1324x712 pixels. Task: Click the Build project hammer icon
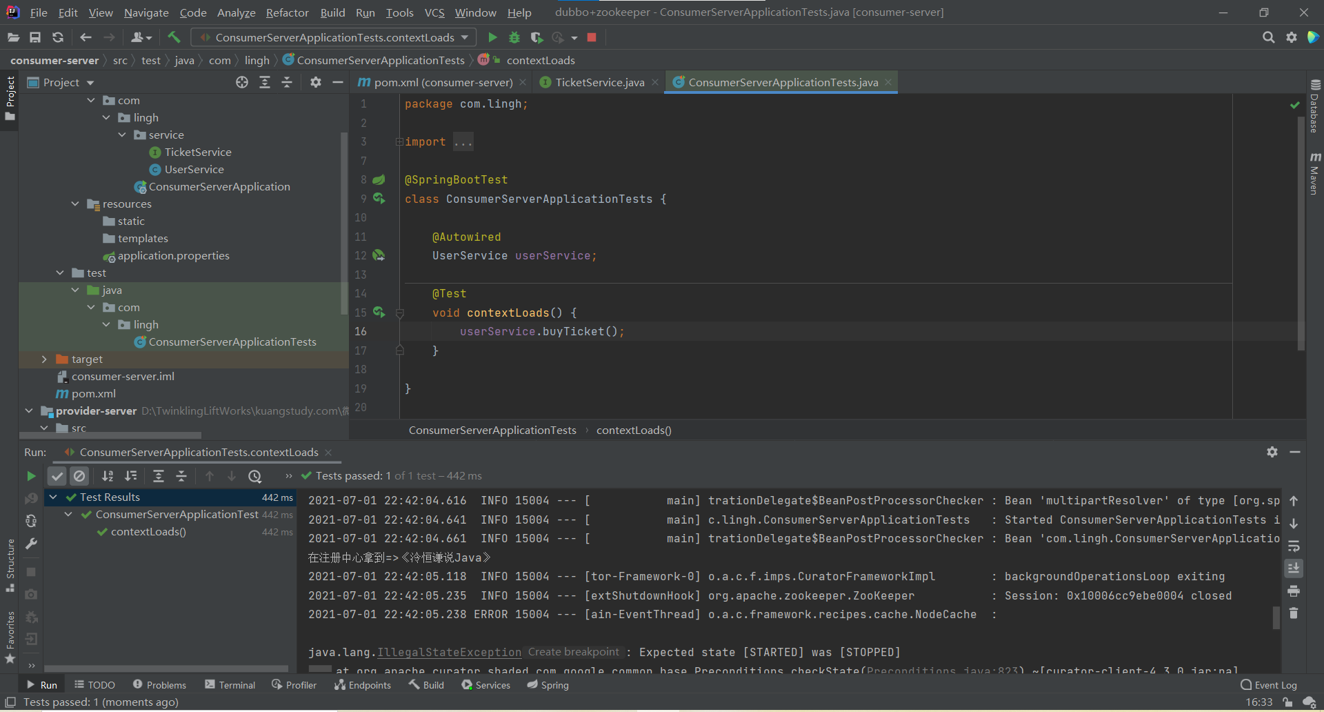174,37
